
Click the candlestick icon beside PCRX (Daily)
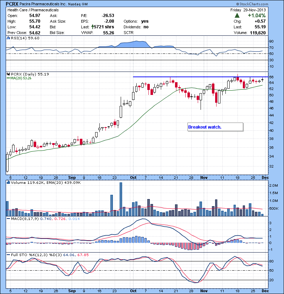pos(8,74)
